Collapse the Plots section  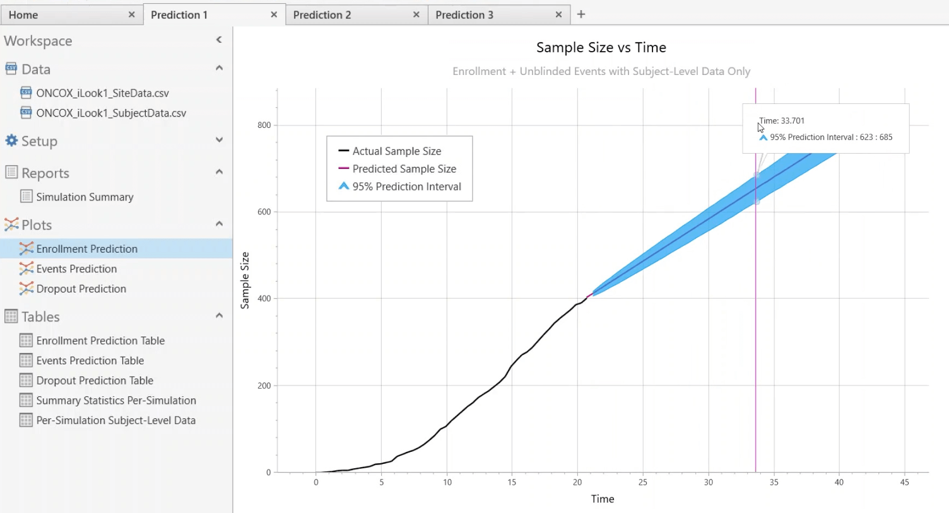[219, 224]
